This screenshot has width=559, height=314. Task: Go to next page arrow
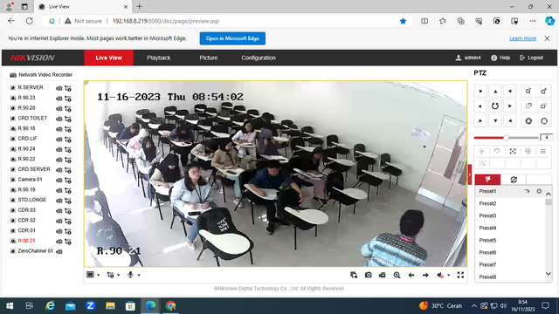click(x=425, y=275)
